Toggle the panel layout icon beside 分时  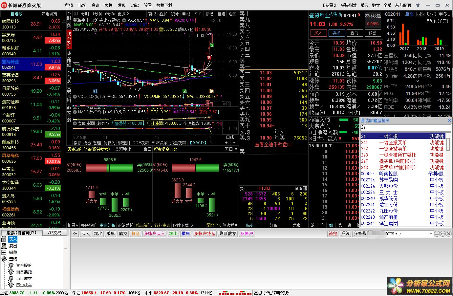(76, 14)
